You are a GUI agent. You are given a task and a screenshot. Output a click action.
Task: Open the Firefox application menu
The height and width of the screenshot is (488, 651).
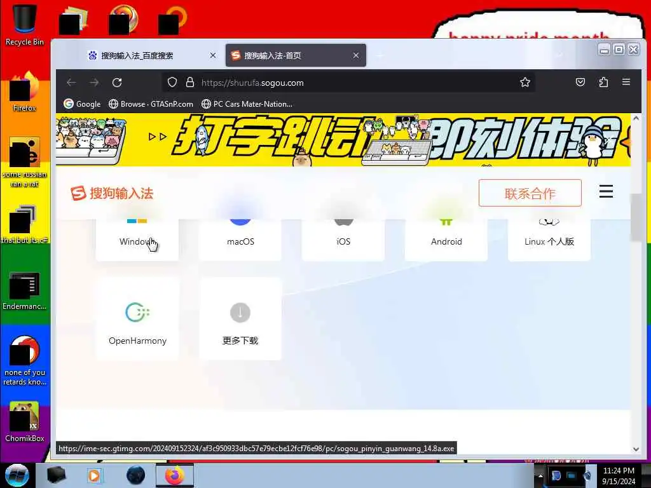(626, 82)
